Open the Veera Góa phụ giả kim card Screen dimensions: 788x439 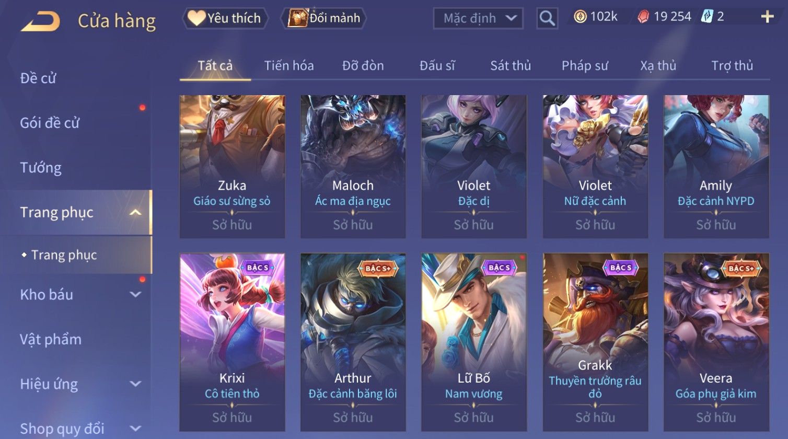(x=716, y=342)
